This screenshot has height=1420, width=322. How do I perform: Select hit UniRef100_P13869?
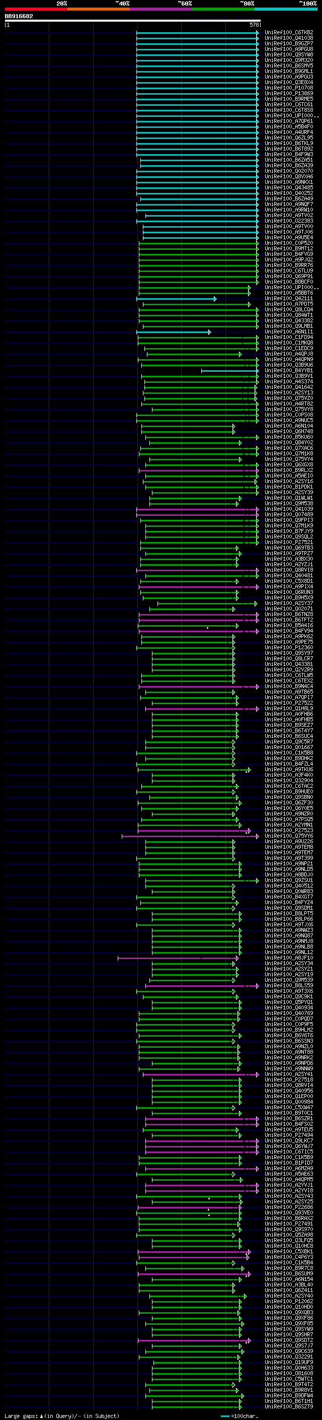[x=289, y=93]
